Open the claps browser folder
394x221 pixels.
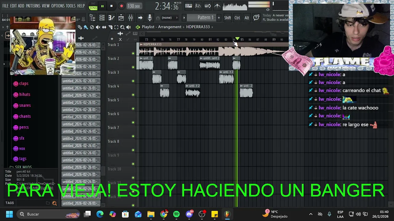(x=21, y=83)
